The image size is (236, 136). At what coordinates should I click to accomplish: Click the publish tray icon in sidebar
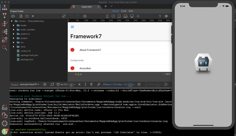click(x=4, y=107)
